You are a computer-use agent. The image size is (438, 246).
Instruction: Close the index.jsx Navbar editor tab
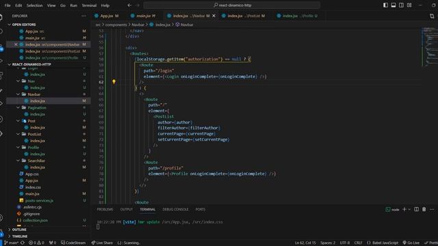tap(214, 16)
